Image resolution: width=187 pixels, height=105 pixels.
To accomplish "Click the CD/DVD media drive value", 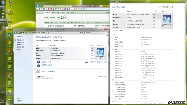I will tap(143, 78).
